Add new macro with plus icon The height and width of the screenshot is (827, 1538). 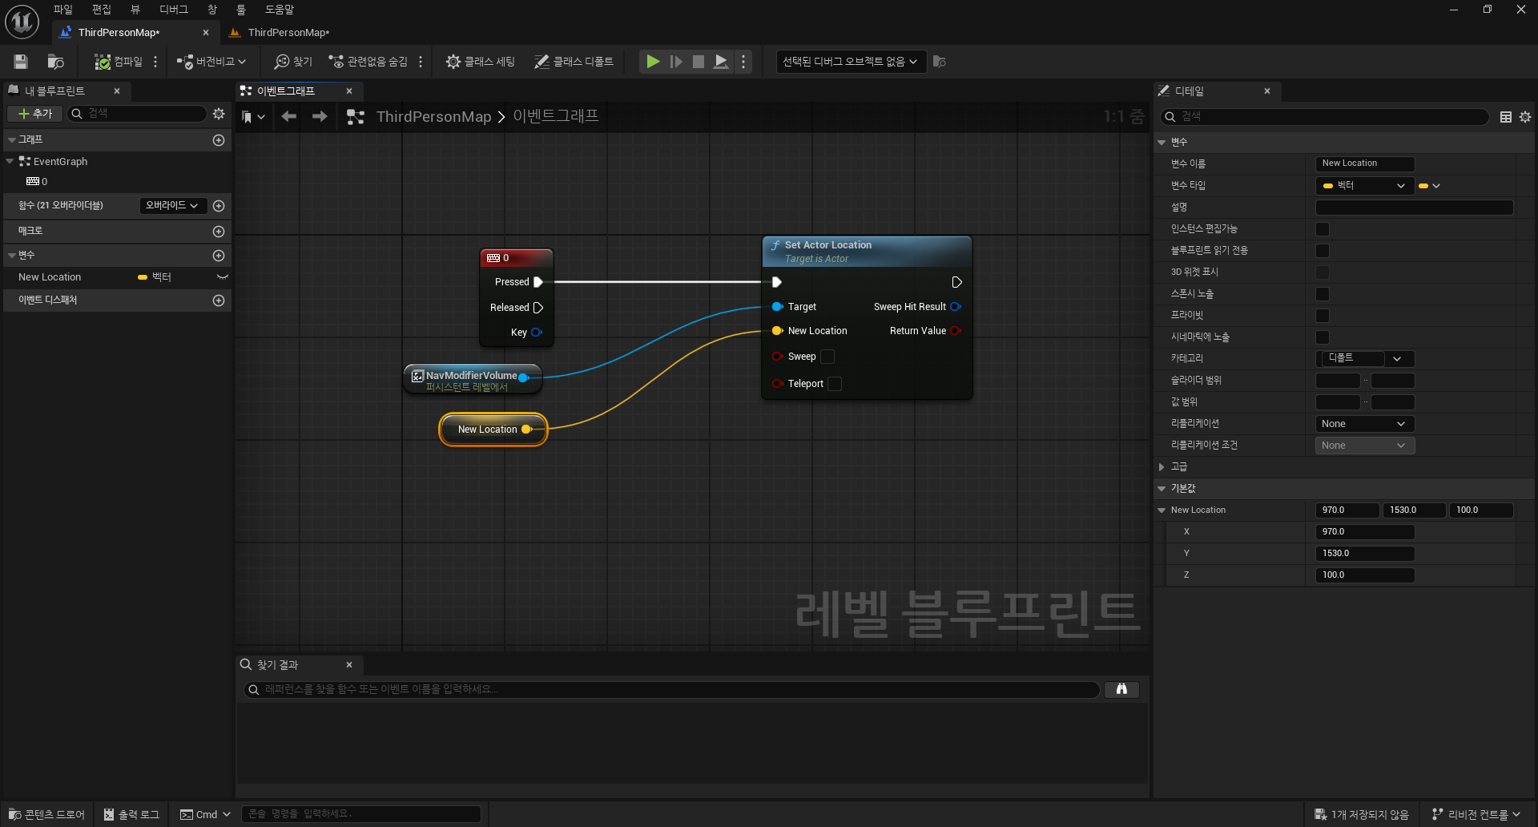(219, 232)
